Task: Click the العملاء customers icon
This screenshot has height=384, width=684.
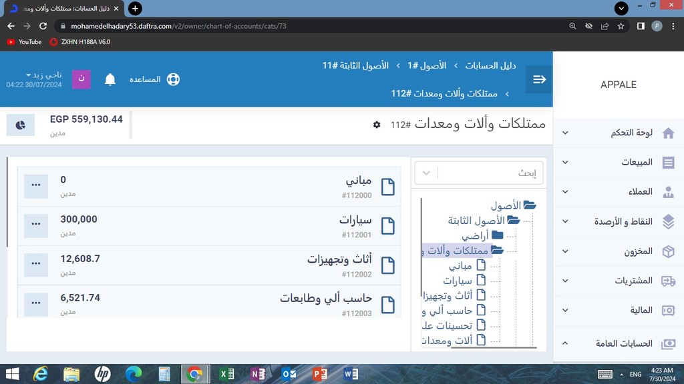Action: point(668,192)
